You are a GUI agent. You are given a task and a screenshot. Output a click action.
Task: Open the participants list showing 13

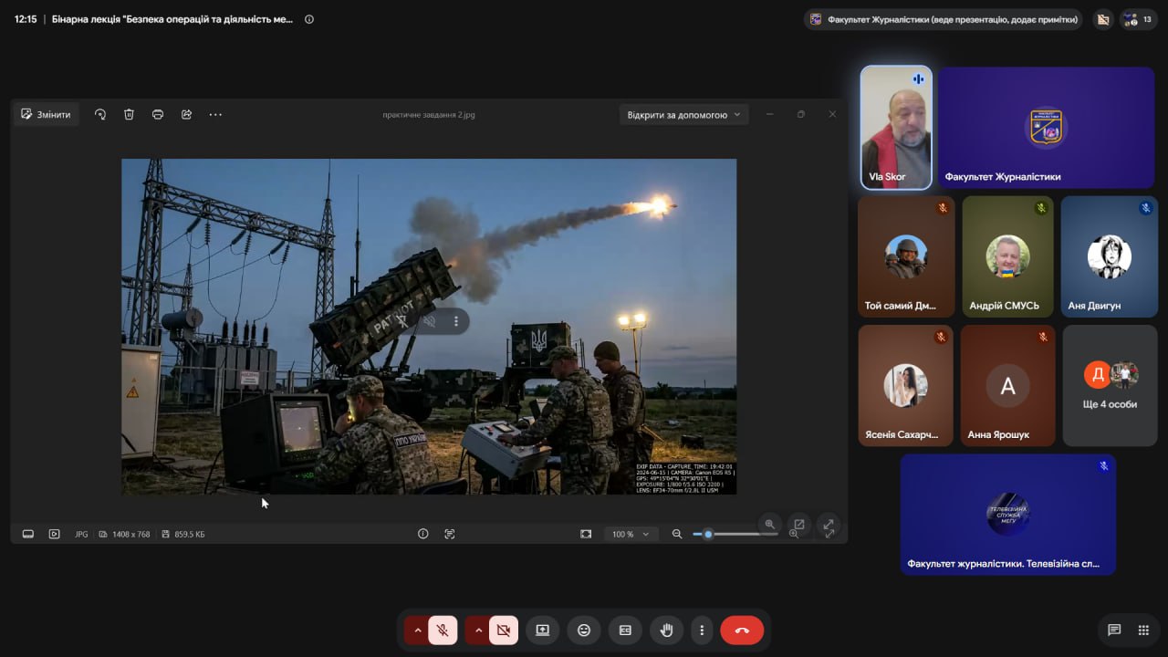[x=1139, y=19]
